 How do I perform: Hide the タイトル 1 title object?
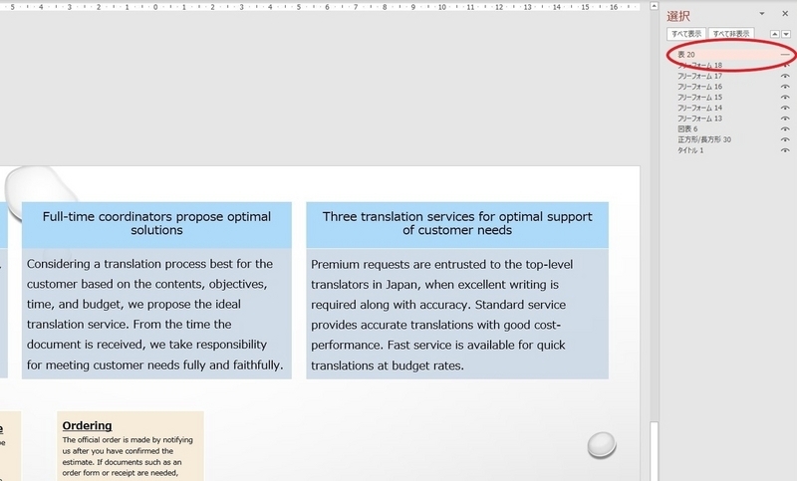[x=785, y=150]
